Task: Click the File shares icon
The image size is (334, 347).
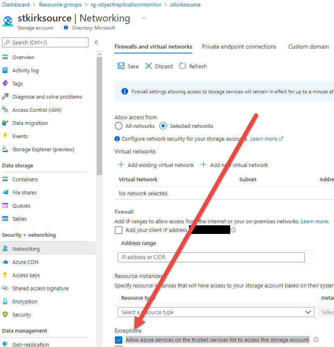Action: [x=5, y=192]
